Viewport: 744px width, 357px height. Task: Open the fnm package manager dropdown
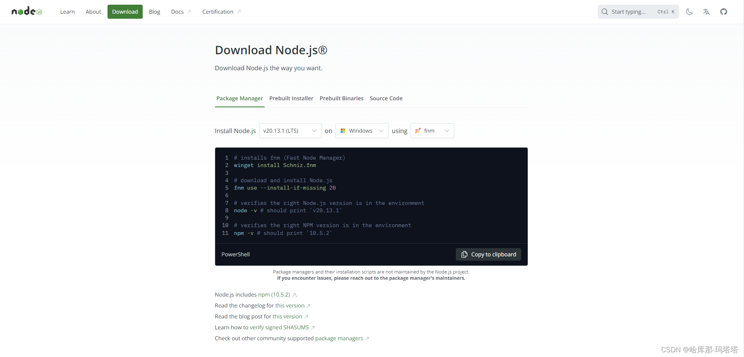point(432,130)
